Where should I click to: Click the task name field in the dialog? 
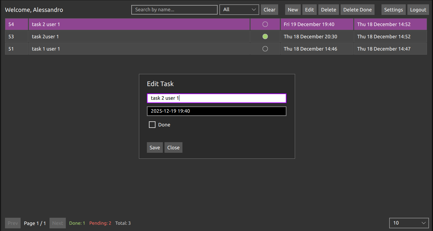[x=216, y=98]
